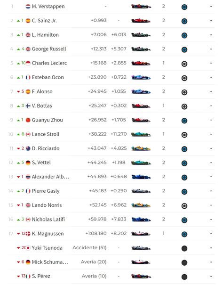Click K. Magnussen's Haas car icon
Screen dimensions: 223x286
pos(141,234)
